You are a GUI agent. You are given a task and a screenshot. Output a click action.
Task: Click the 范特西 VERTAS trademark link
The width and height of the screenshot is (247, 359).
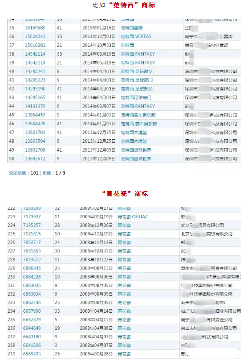point(136,36)
